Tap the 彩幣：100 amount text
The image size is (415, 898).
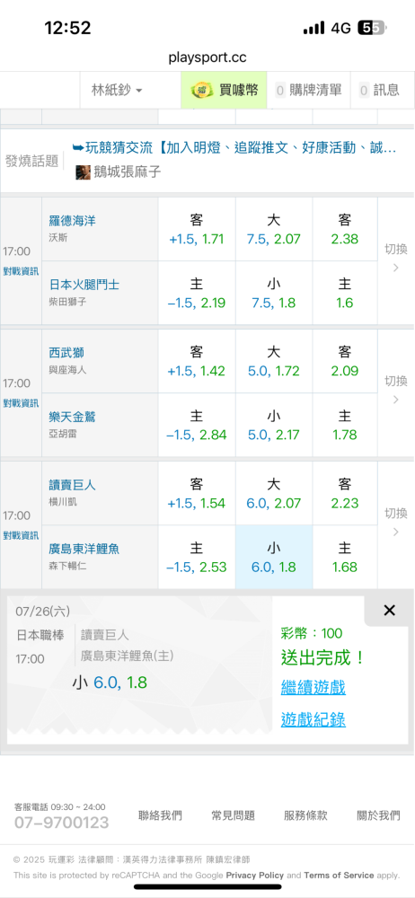click(311, 633)
